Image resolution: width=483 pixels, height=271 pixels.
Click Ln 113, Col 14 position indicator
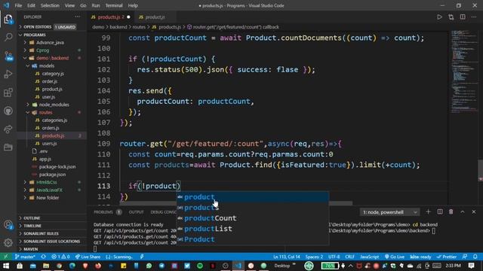click(x=286, y=257)
